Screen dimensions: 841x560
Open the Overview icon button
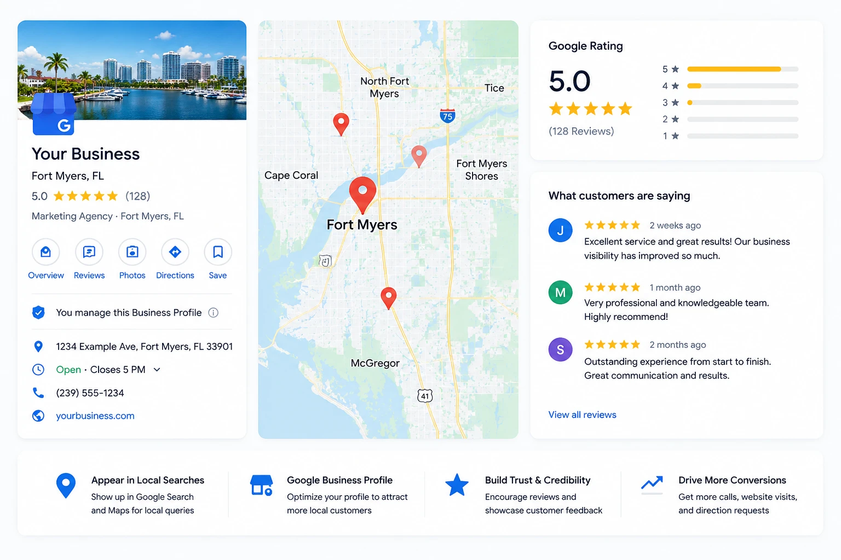pos(46,252)
